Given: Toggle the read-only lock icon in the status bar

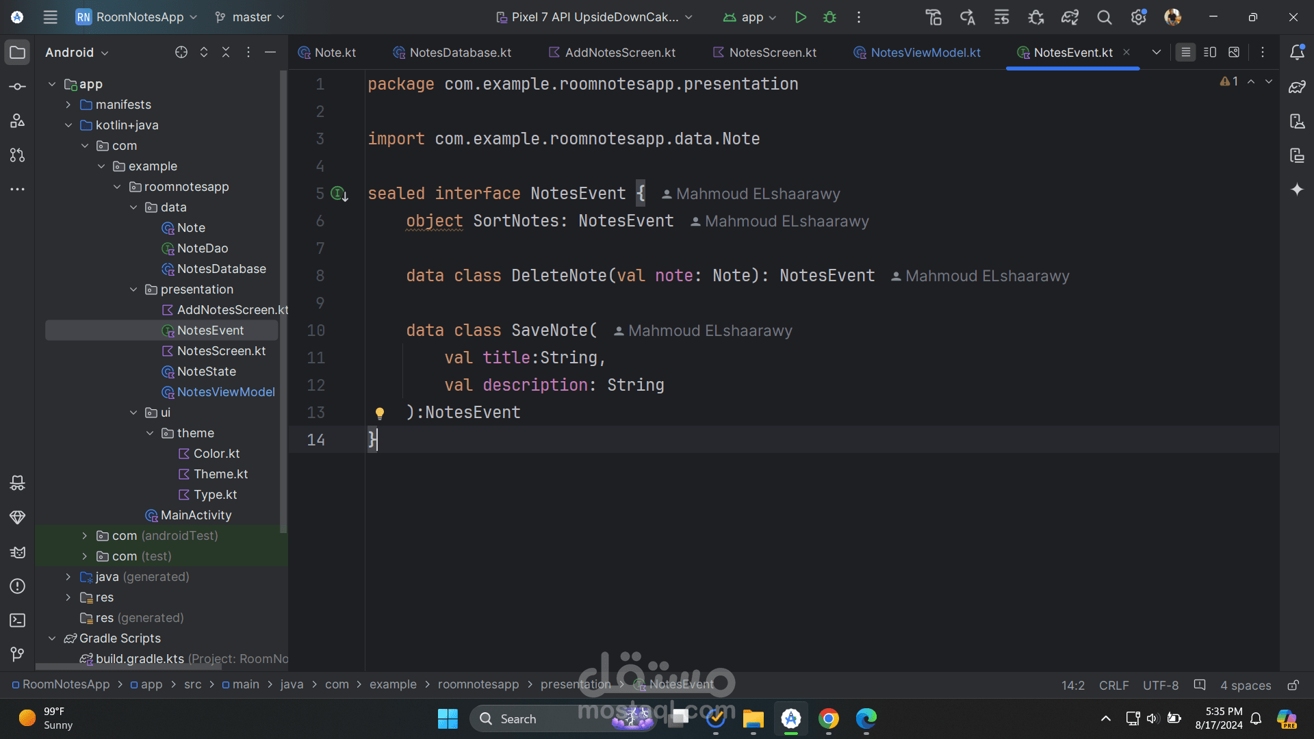Looking at the screenshot, I should 1293,685.
